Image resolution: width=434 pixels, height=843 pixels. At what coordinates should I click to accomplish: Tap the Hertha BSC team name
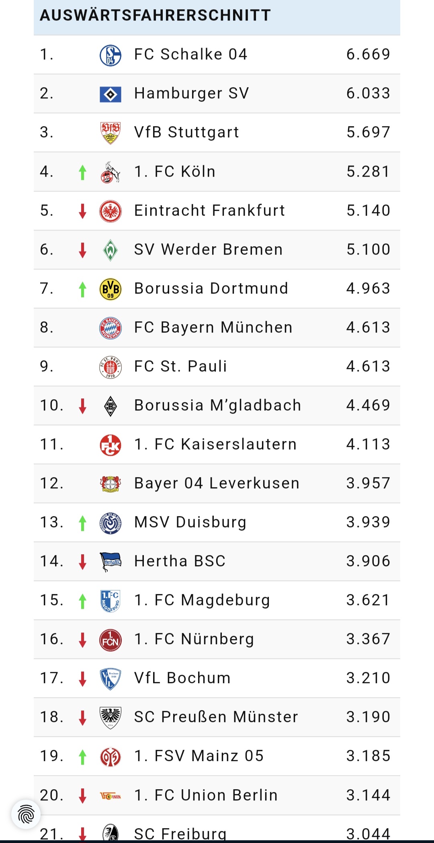pyautogui.click(x=180, y=561)
